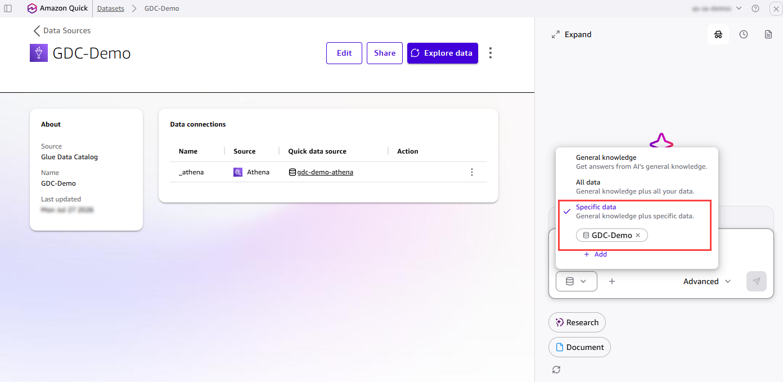
Task: Remove the GDC-Demo chip with its x
Action: click(x=638, y=235)
